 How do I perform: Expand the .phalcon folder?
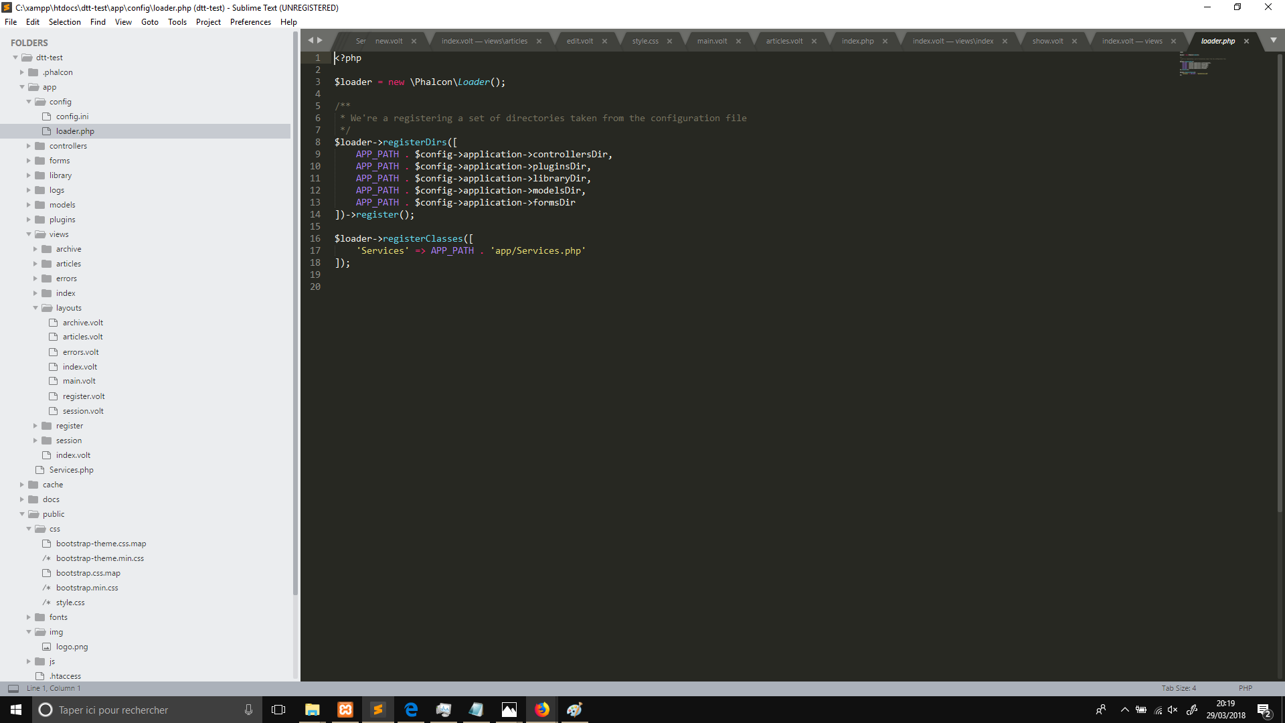coord(22,72)
